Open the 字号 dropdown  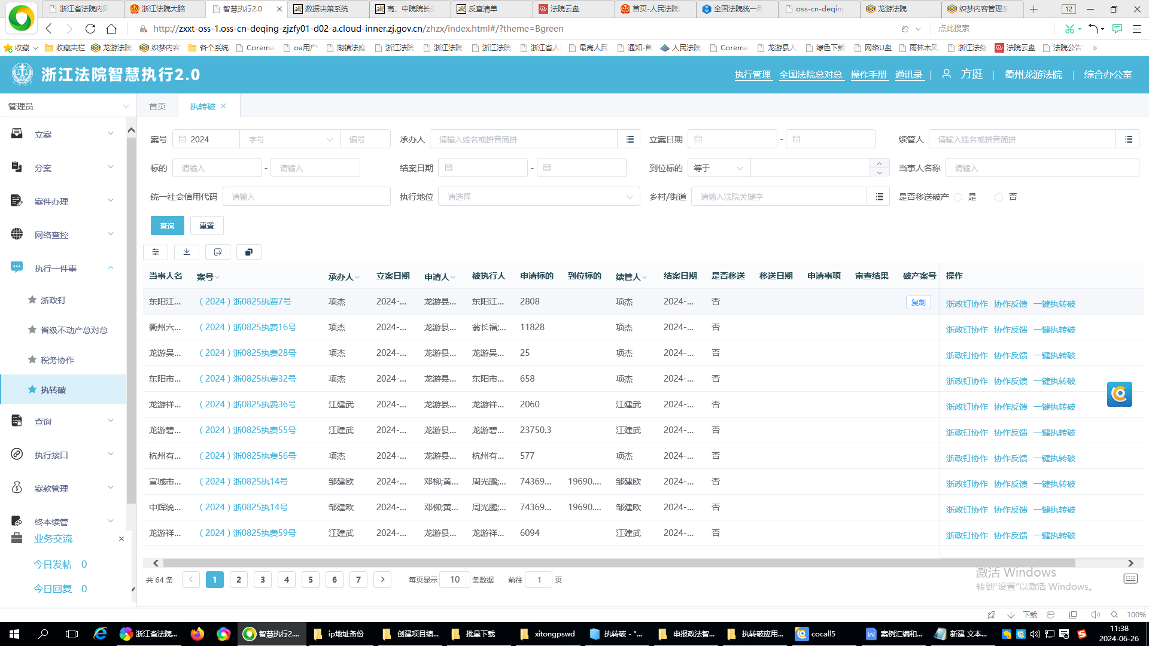(290, 139)
